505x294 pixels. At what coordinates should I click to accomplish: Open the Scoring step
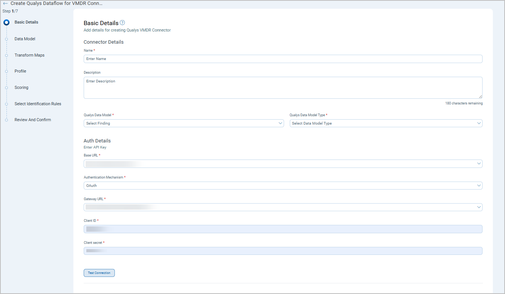tap(21, 87)
